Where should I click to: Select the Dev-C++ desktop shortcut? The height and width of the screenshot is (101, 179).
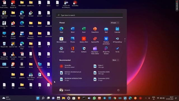point(22,34)
